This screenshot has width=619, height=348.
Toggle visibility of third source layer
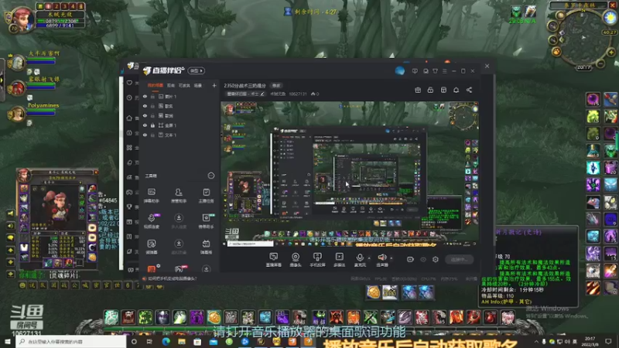coord(145,115)
